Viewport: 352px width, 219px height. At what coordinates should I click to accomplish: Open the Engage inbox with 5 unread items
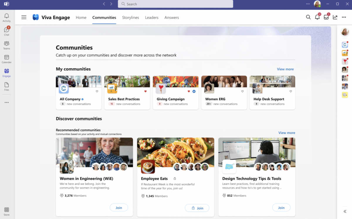coord(326,17)
